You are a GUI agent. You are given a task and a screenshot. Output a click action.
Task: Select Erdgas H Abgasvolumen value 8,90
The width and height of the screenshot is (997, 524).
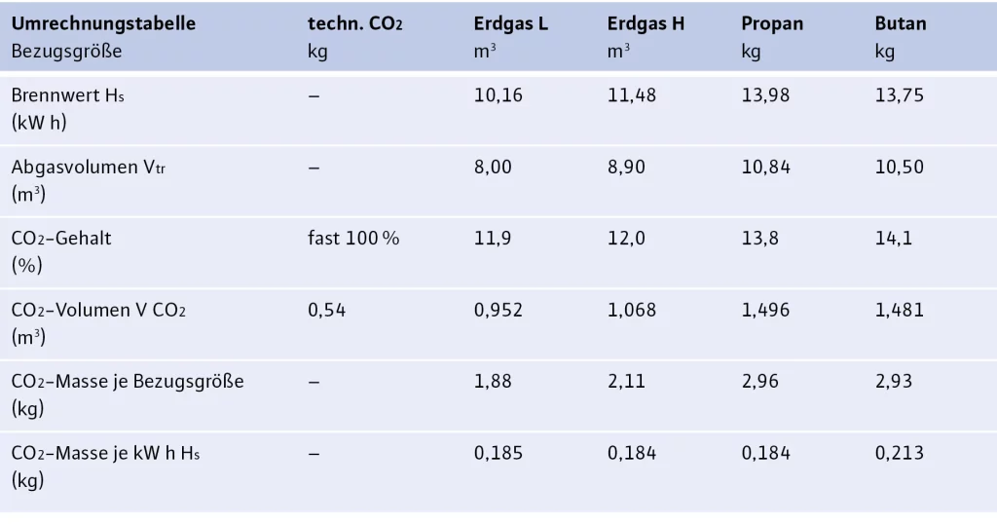click(x=626, y=167)
